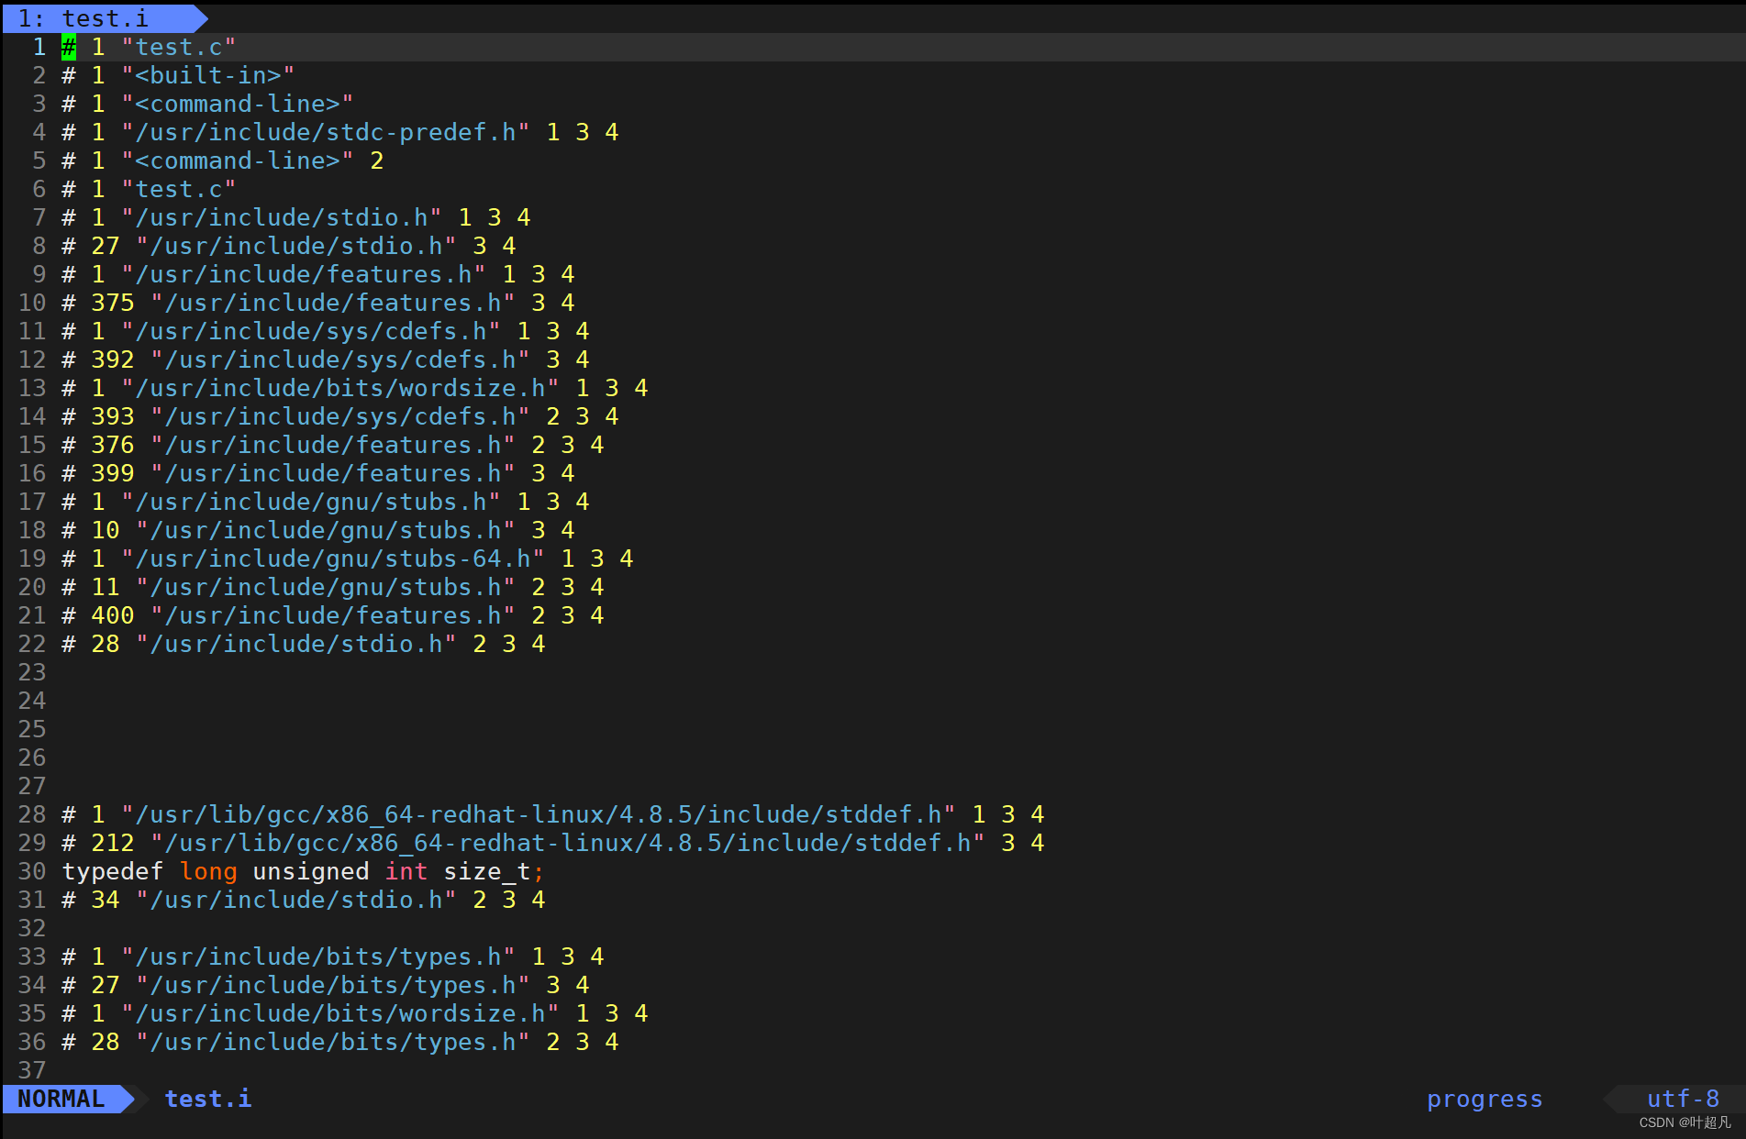Image resolution: width=1746 pixels, height=1139 pixels.
Task: Click line number 37 in the gutter
Action: pos(32,1070)
